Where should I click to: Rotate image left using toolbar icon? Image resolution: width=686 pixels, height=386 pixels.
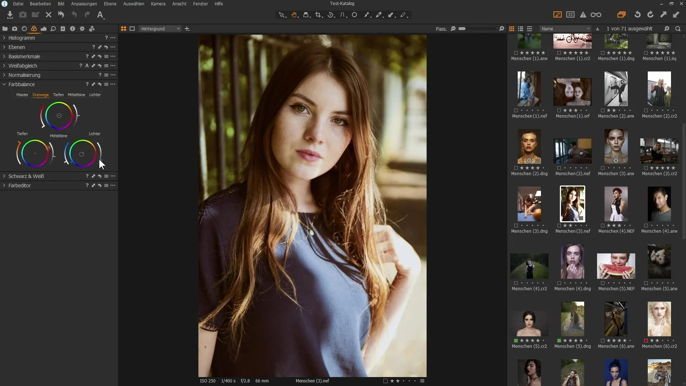tap(637, 15)
